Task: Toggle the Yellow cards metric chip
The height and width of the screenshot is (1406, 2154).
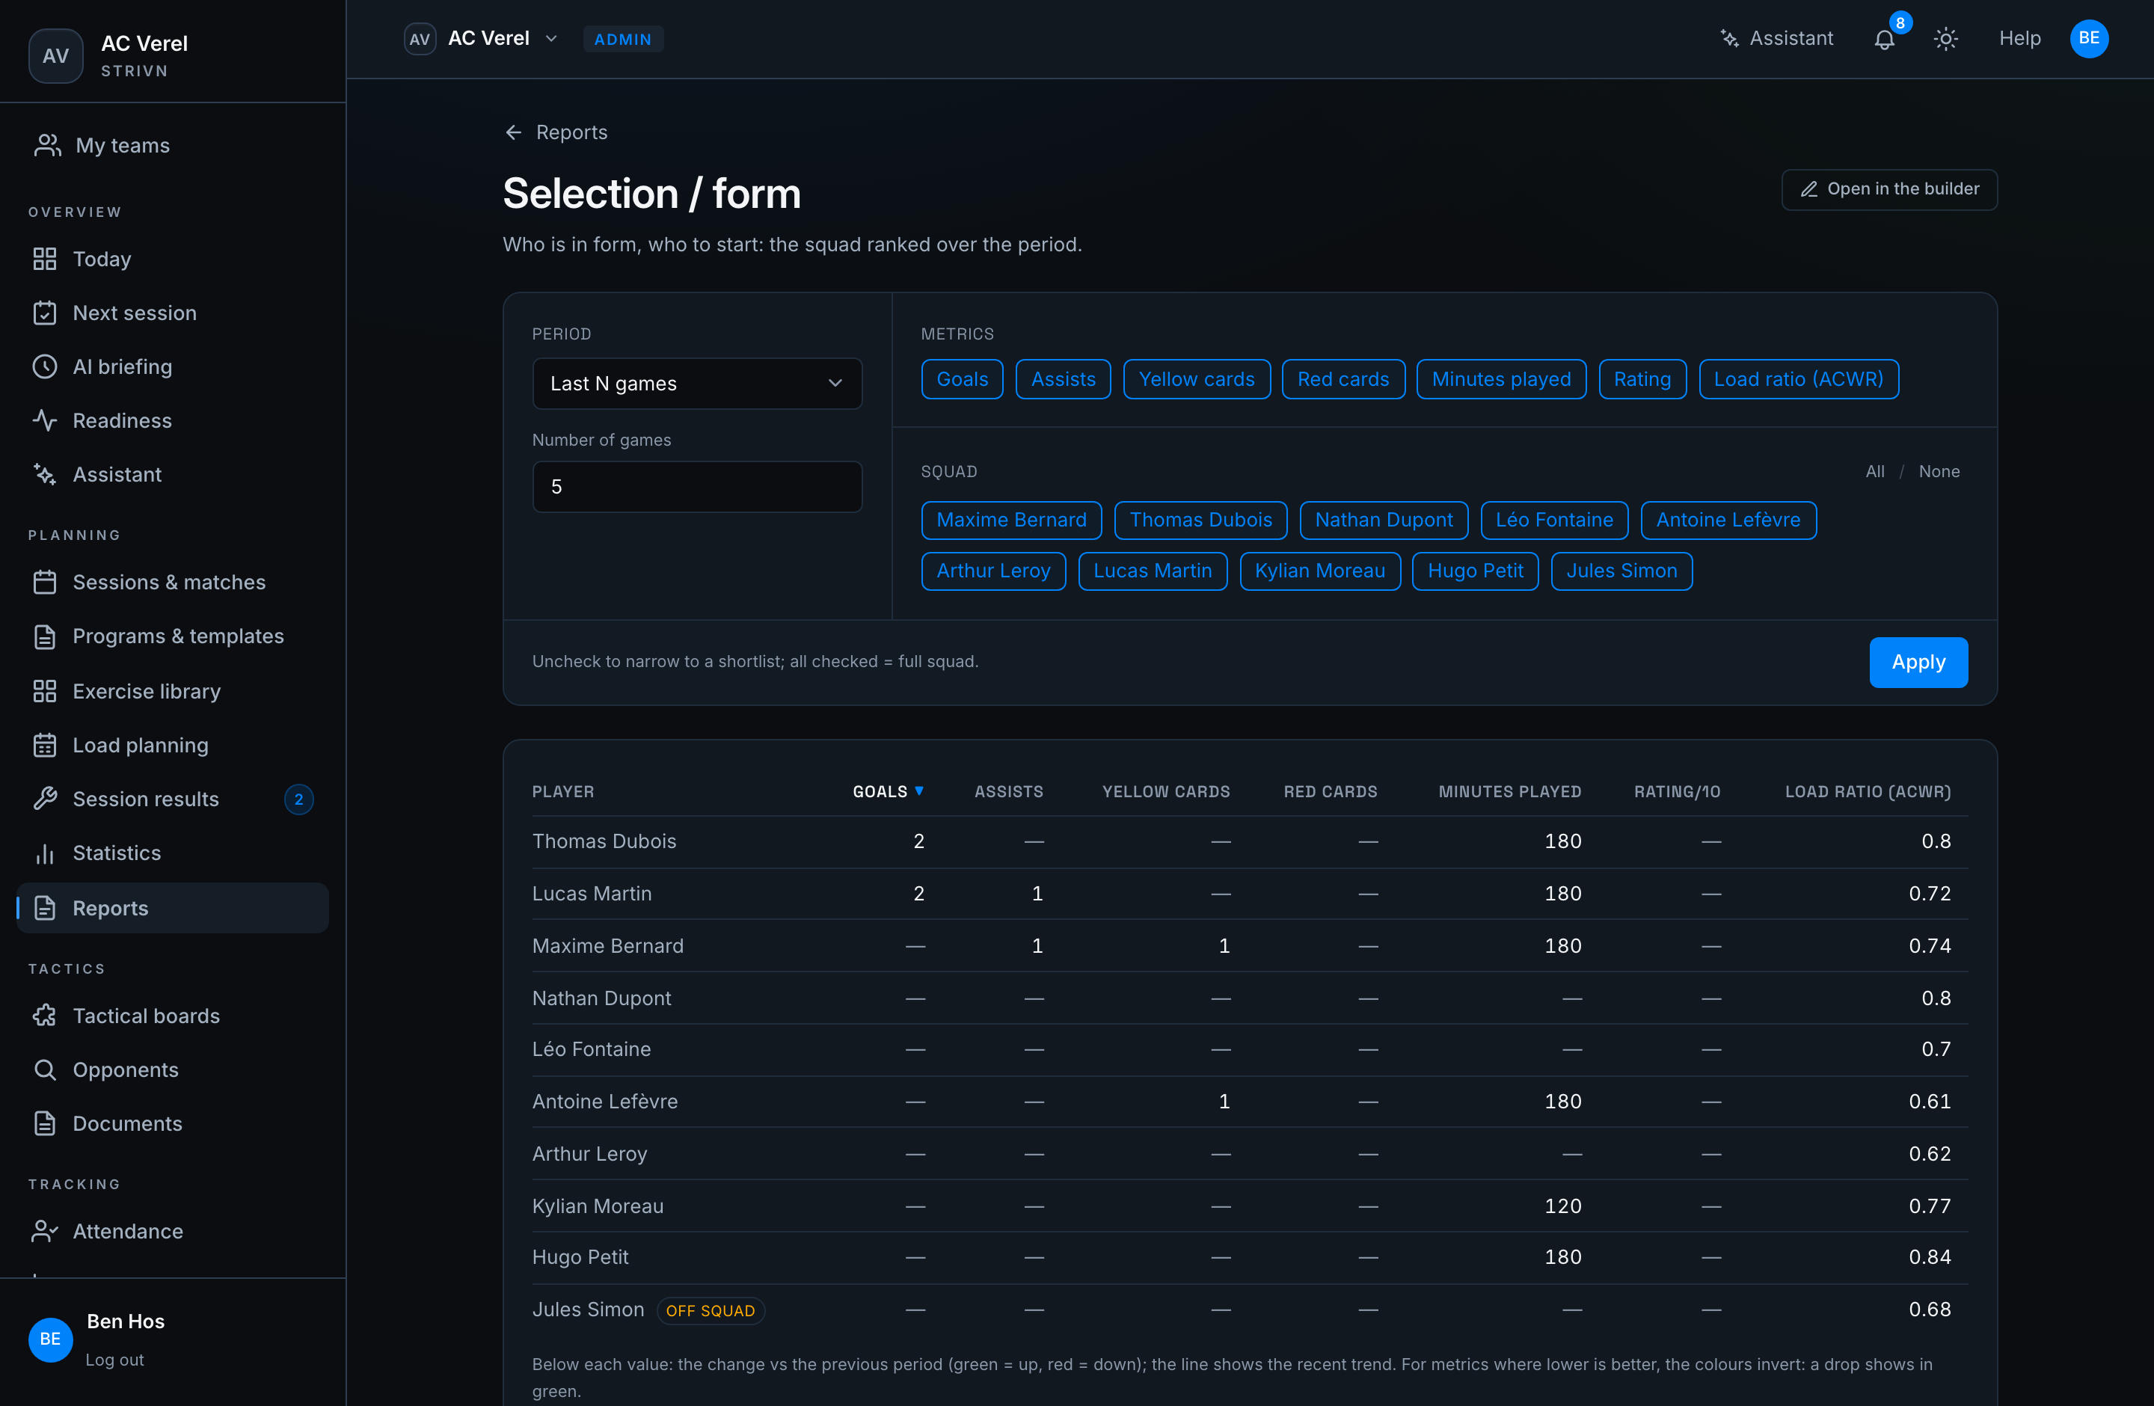Action: [1197, 379]
